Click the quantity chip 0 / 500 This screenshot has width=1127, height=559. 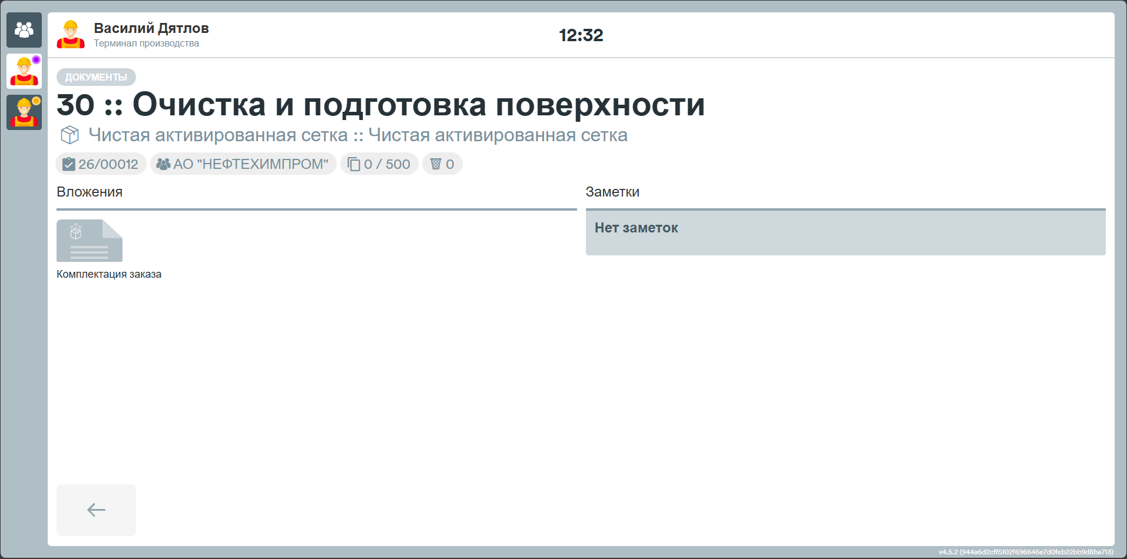[x=379, y=164]
